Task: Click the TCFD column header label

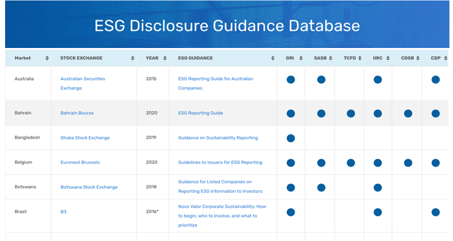Action: tap(349, 58)
